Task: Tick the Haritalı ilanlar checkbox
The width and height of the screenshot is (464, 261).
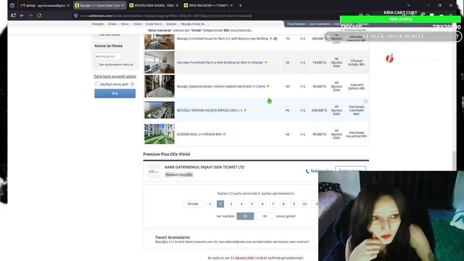Action: click(x=96, y=35)
